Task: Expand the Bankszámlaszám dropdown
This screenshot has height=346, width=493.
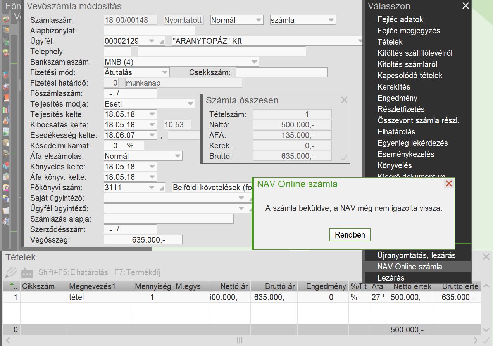Action: point(254,62)
